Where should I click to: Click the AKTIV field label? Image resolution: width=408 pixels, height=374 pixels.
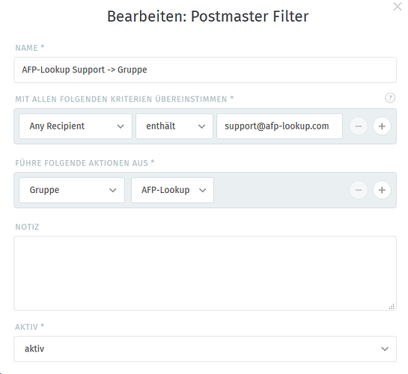pyautogui.click(x=30, y=327)
